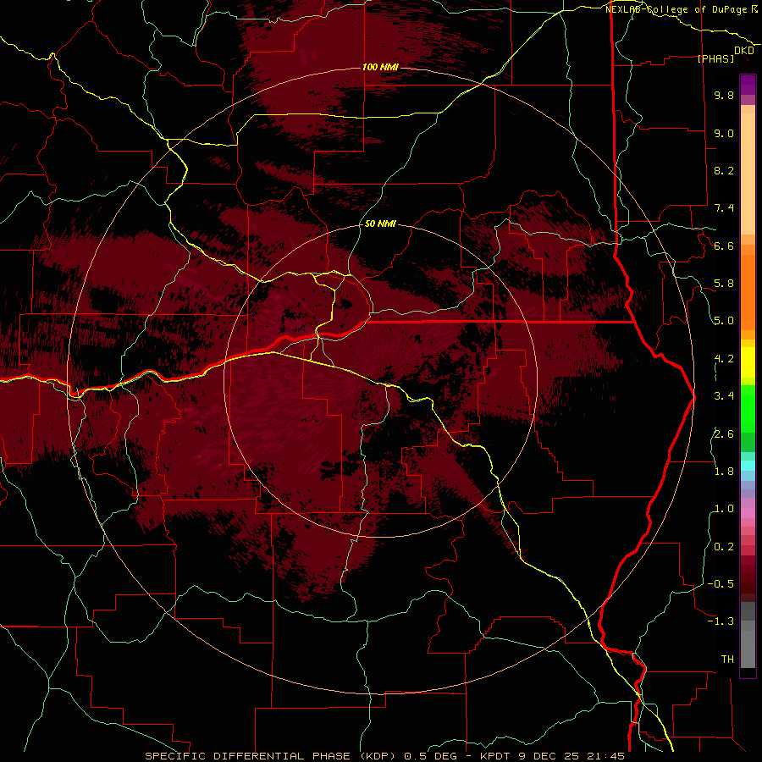Click the 3.4 value on the color scale
Screen dimensions: 762x762
coord(724,396)
